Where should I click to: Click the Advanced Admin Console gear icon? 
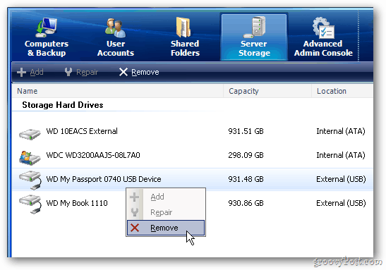323,27
